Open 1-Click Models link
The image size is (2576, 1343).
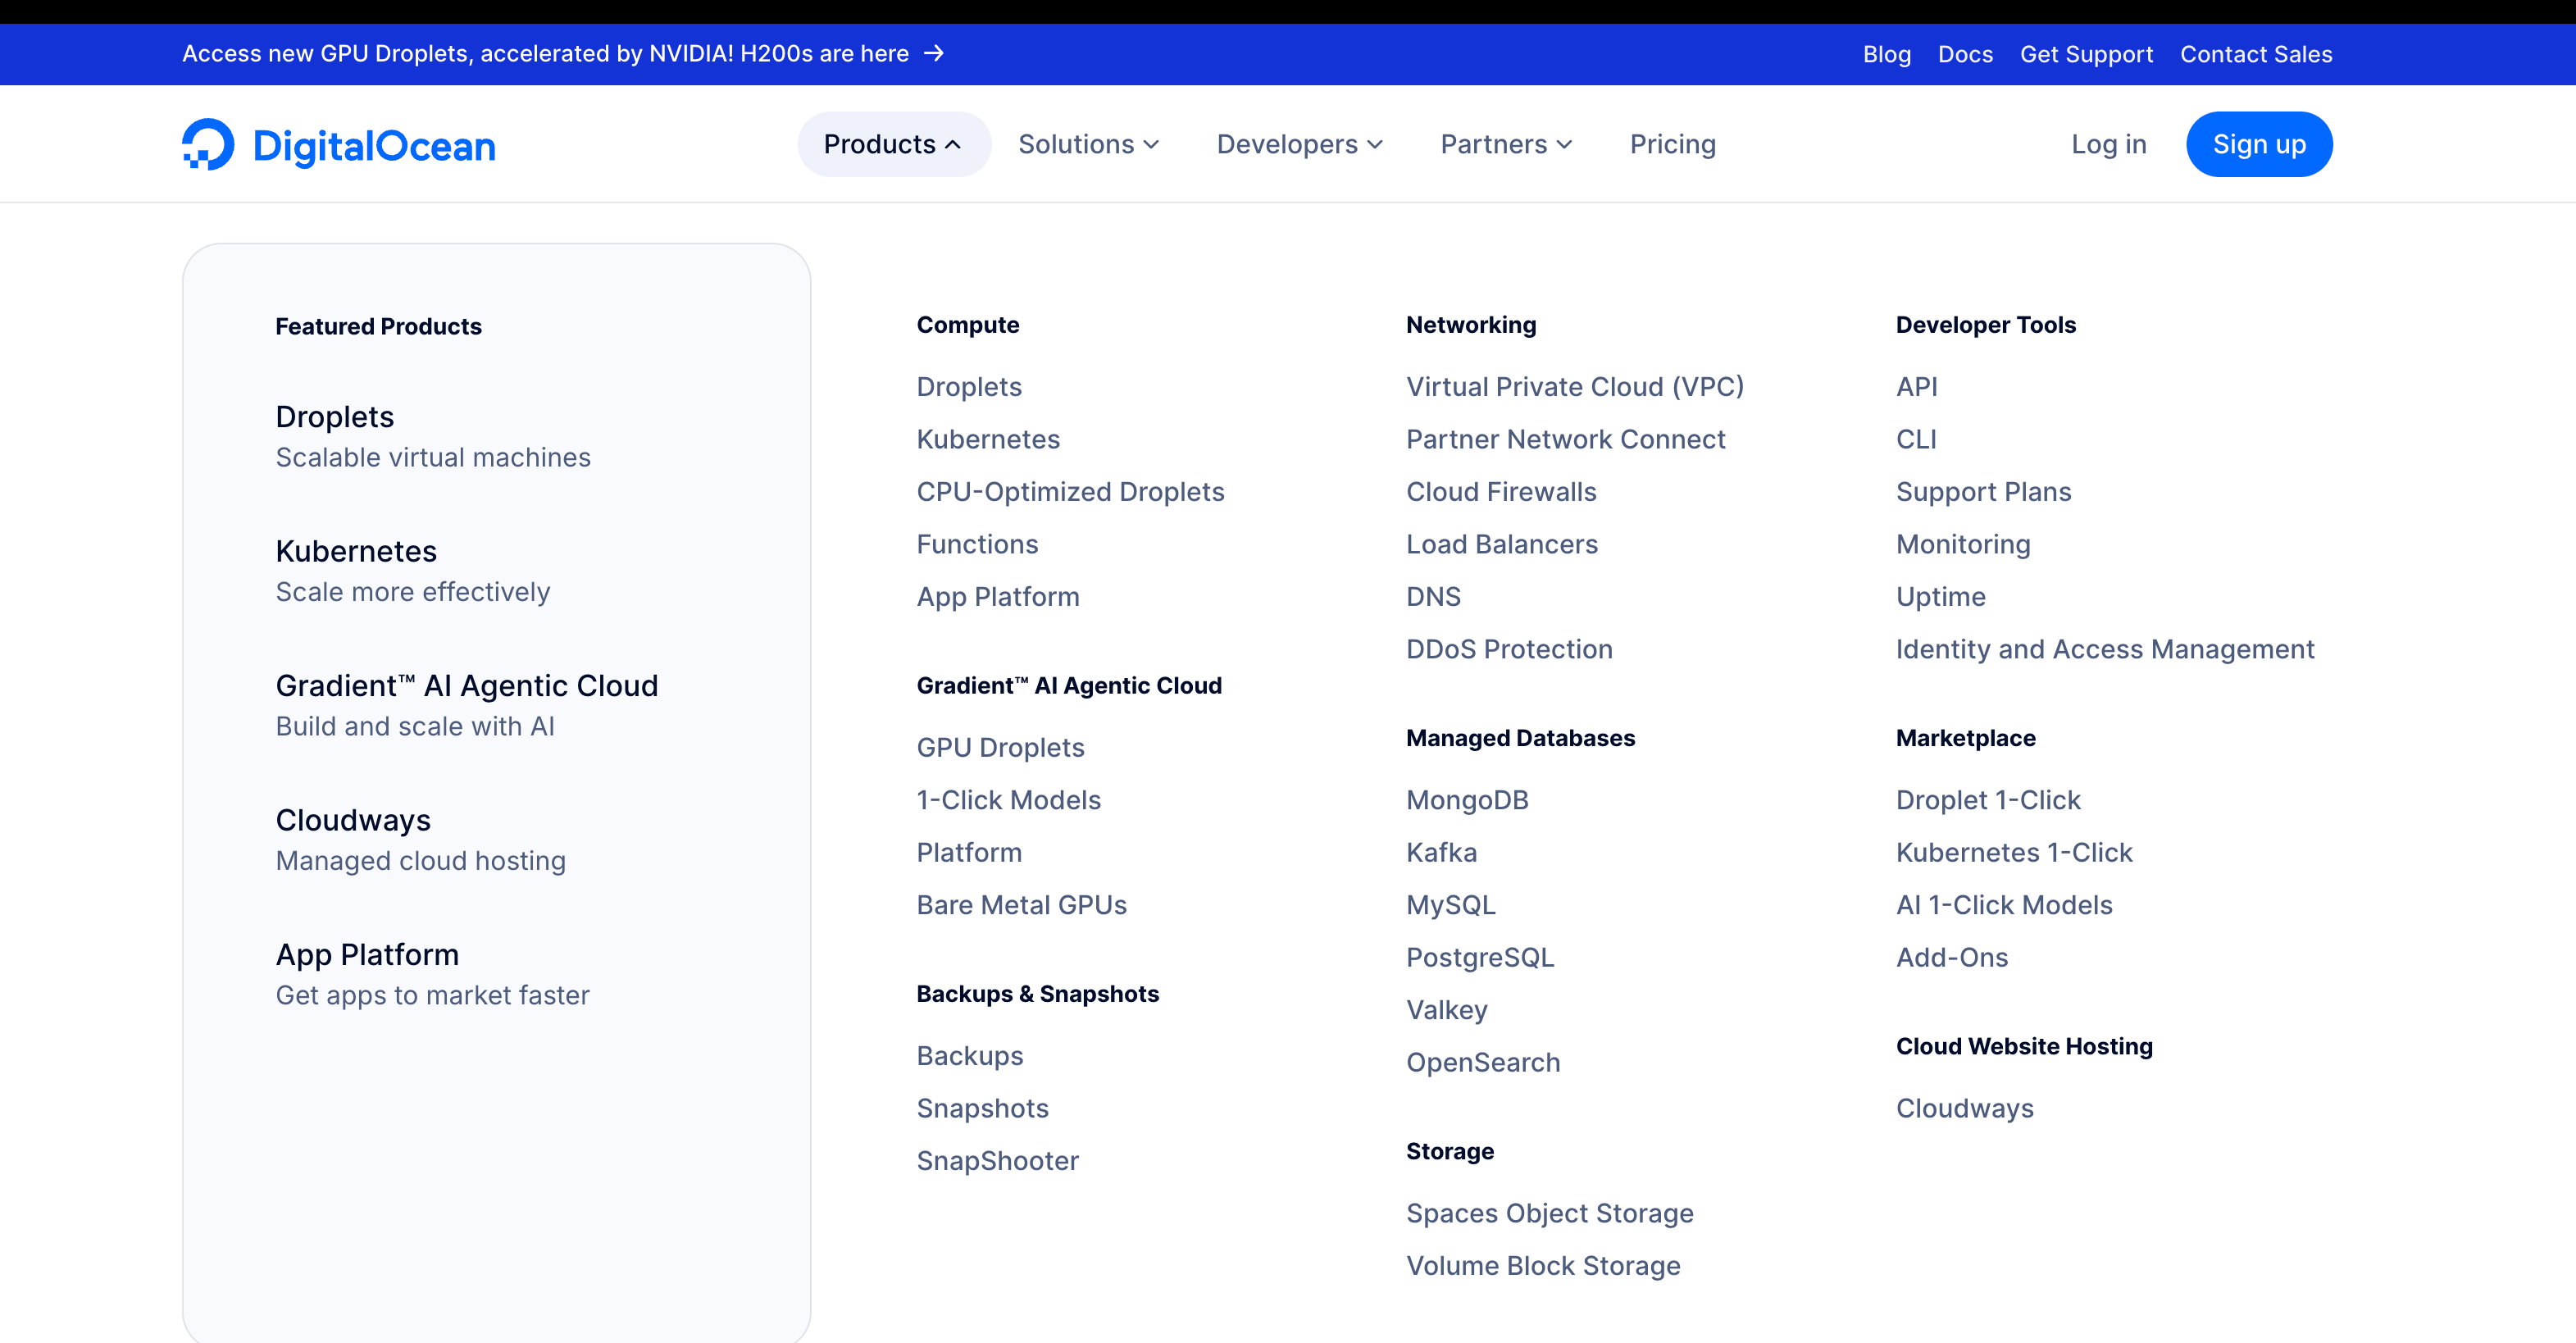(1008, 800)
